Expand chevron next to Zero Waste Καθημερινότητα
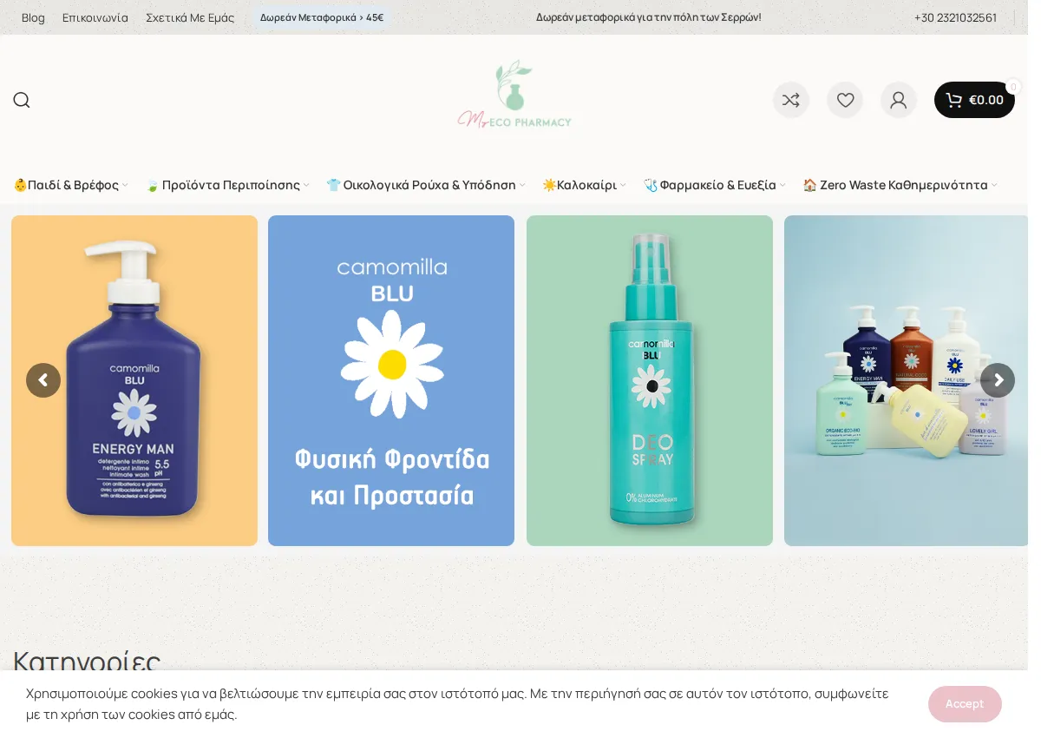 point(994,185)
